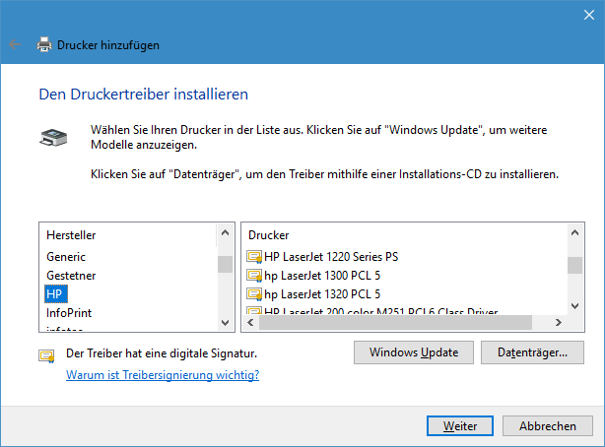Choose hp LaserJet 1320 PCL 5
The width and height of the screenshot is (605, 447).
pos(322,294)
